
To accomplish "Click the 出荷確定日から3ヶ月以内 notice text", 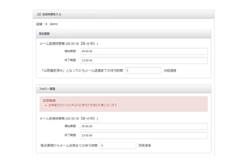I will tap(83, 105).
